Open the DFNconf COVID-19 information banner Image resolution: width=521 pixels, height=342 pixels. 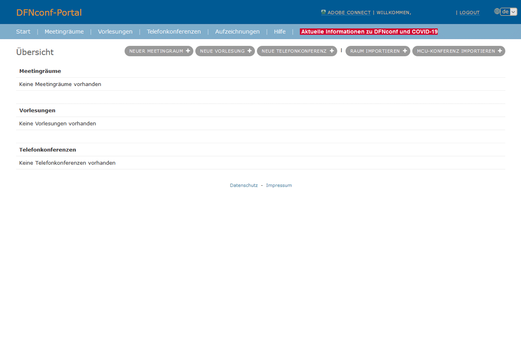369,32
